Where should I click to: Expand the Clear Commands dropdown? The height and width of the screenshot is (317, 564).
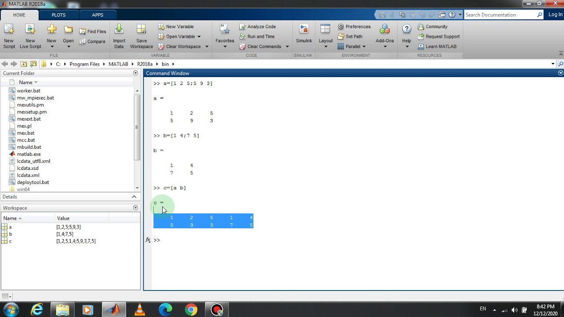pyautogui.click(x=287, y=47)
